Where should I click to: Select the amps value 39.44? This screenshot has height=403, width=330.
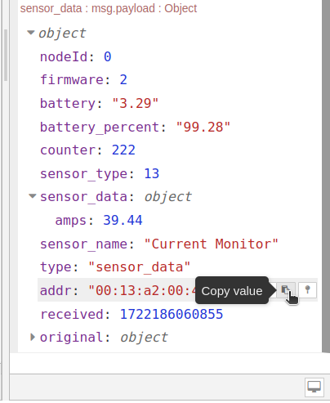[123, 220]
